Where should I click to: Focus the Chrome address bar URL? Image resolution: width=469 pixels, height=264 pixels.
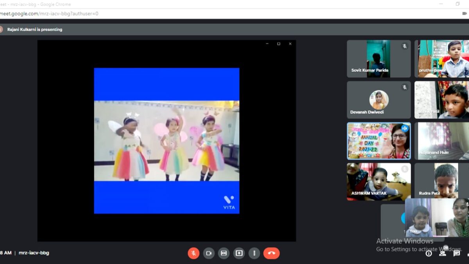coord(49,14)
